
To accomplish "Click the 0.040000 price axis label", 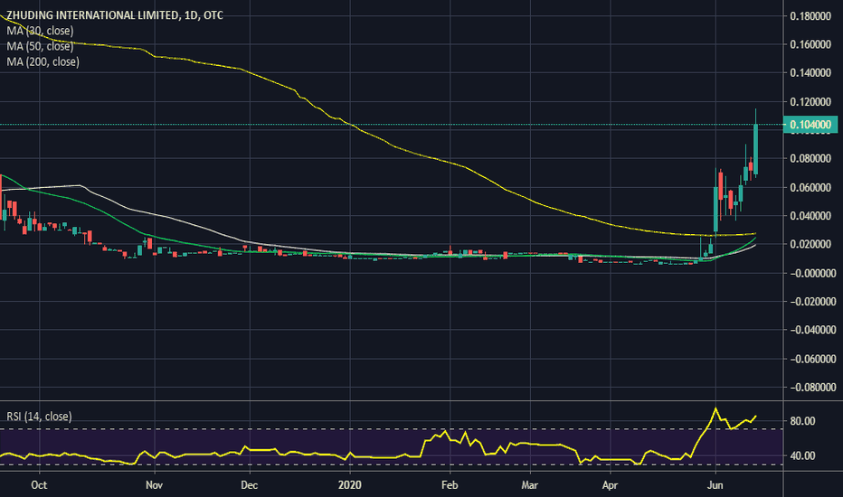I will tap(810, 215).
